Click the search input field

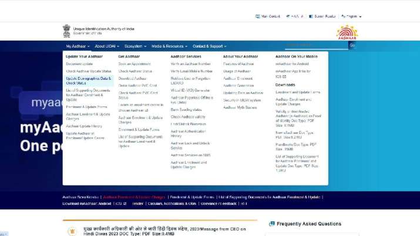316,45
